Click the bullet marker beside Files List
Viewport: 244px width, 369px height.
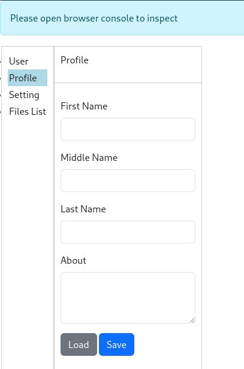pos(1,112)
